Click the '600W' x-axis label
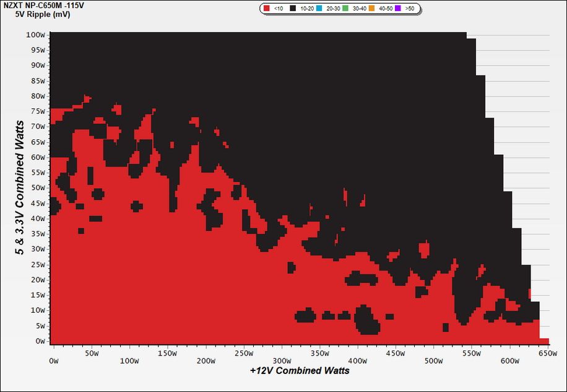This screenshot has height=392, width=567. 510,361
